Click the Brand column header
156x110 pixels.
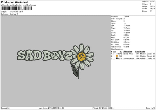[x=143, y=52]
